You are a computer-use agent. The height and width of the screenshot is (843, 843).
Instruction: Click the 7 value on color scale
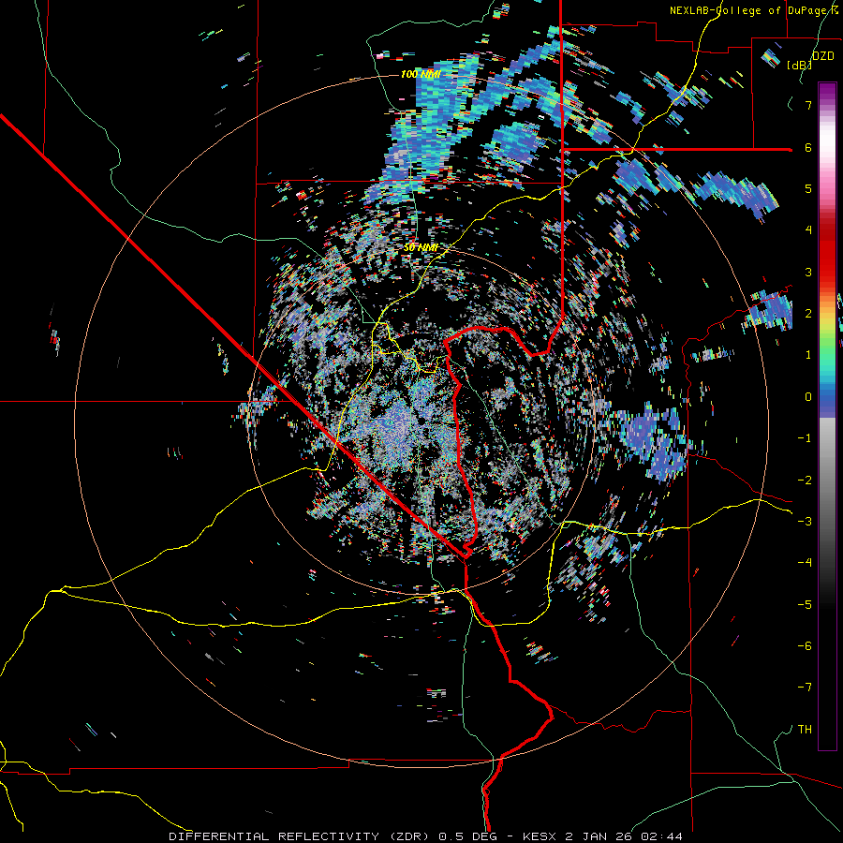tap(808, 105)
